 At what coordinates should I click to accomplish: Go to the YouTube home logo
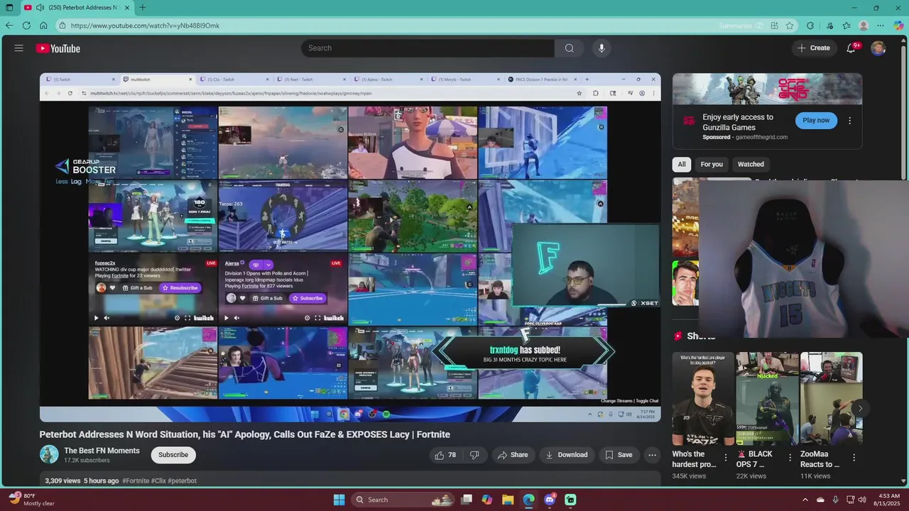58,48
